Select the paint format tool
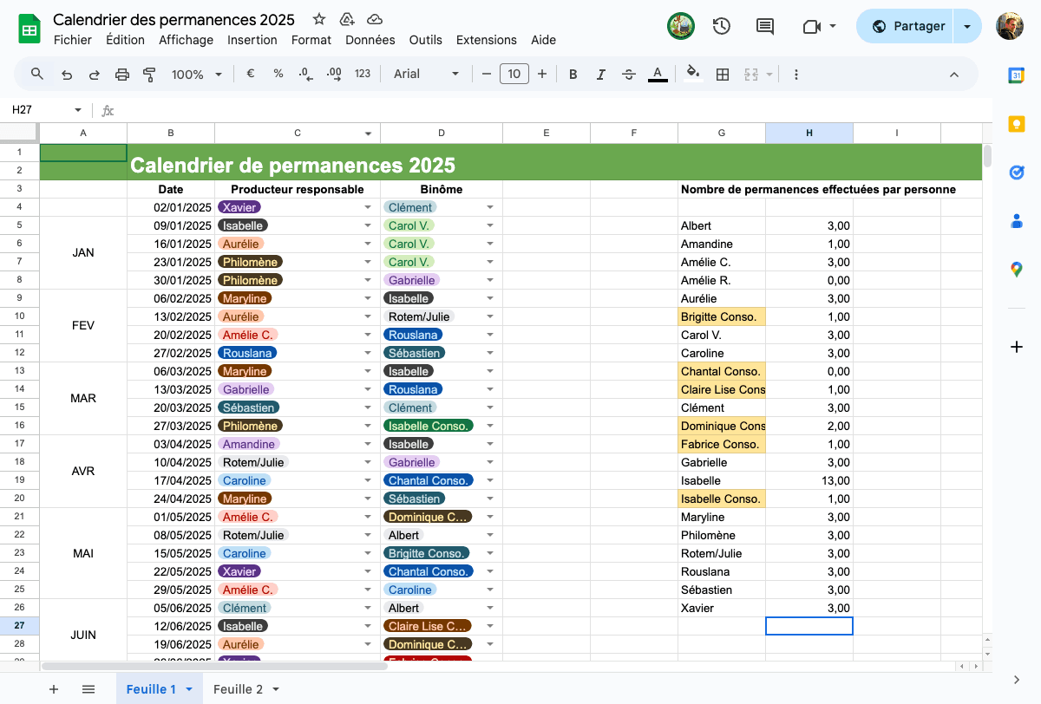Image resolution: width=1041 pixels, height=704 pixels. click(149, 74)
